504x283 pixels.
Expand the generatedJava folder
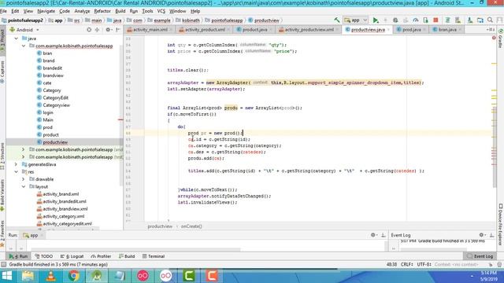click(x=16, y=164)
